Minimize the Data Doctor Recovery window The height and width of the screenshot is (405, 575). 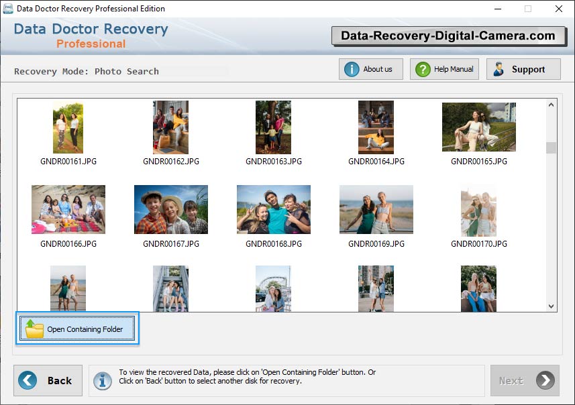[x=498, y=9]
